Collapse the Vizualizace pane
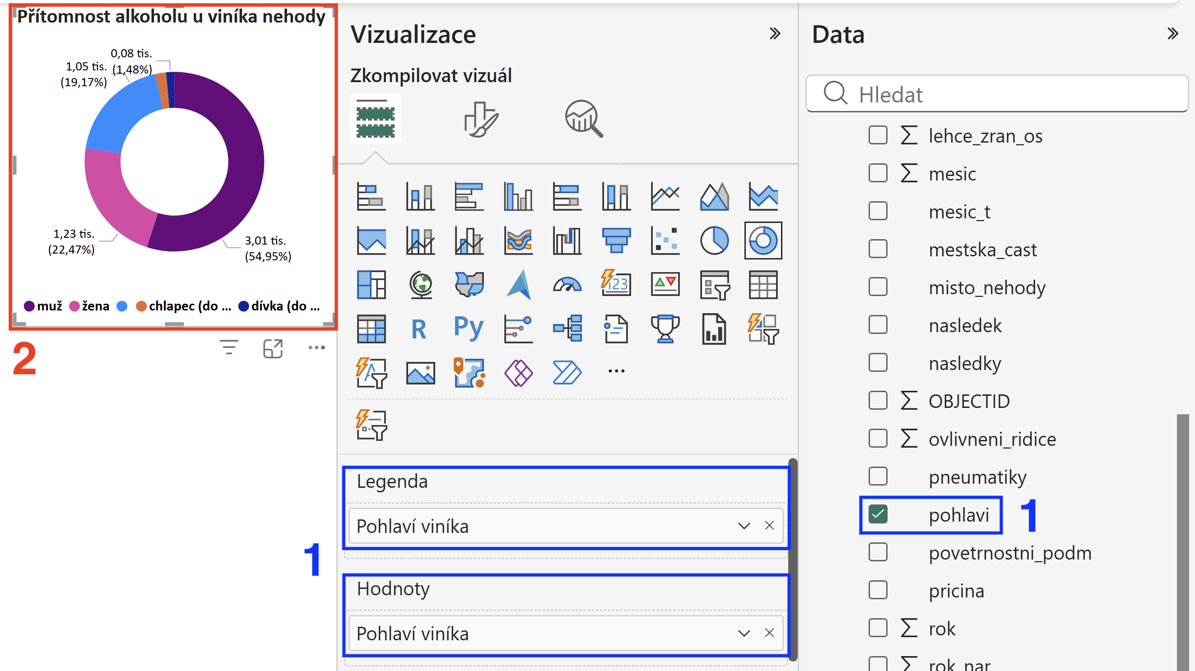Viewport: 1195px width, 671px height. click(774, 33)
